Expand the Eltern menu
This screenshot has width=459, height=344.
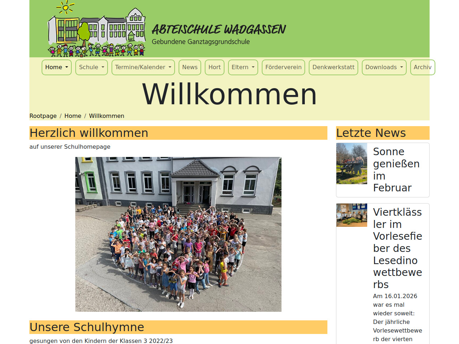tap(243, 67)
